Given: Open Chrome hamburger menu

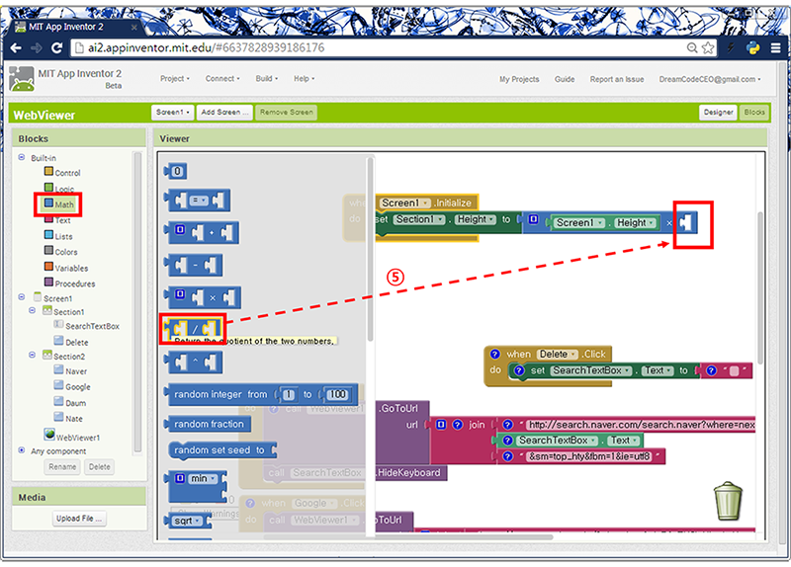Looking at the screenshot, I should 776,47.
